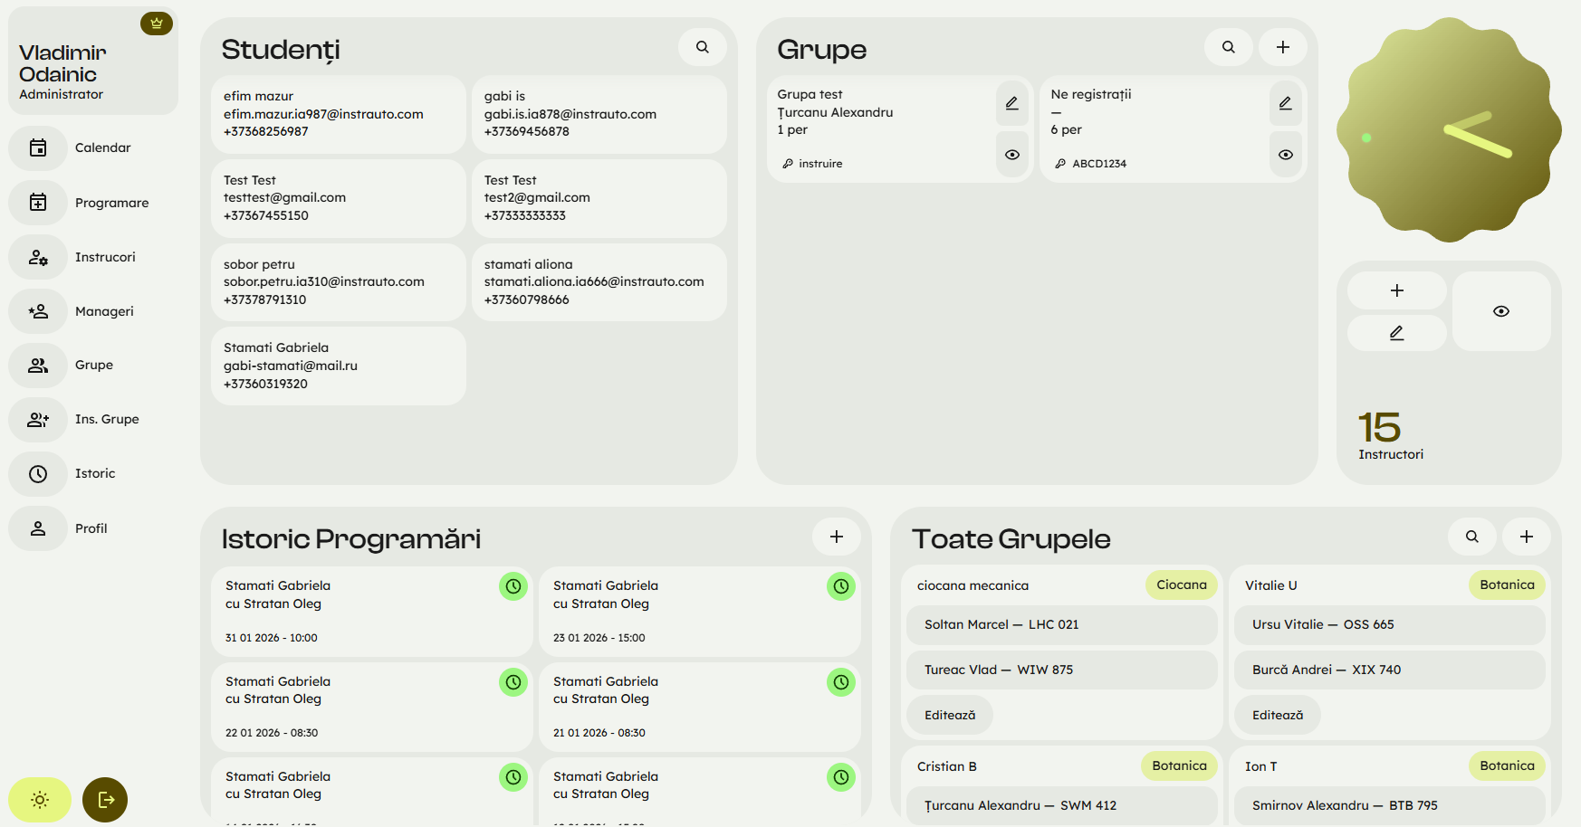Click the edit pencil for Grupa test

coord(1011,103)
